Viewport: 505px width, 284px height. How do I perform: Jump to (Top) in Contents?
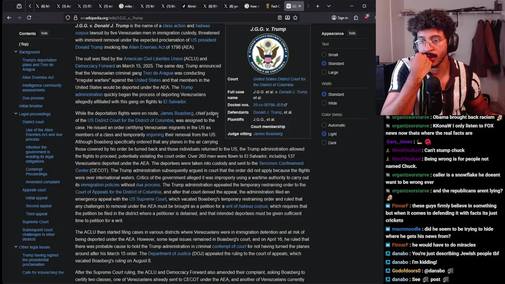pyautogui.click(x=24, y=44)
